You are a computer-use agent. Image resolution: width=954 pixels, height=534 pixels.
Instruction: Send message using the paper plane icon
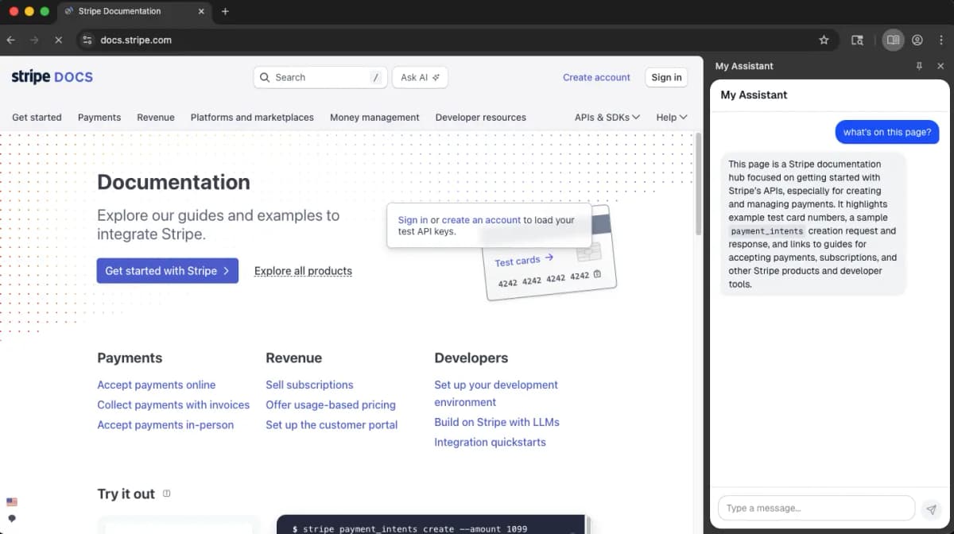point(931,509)
